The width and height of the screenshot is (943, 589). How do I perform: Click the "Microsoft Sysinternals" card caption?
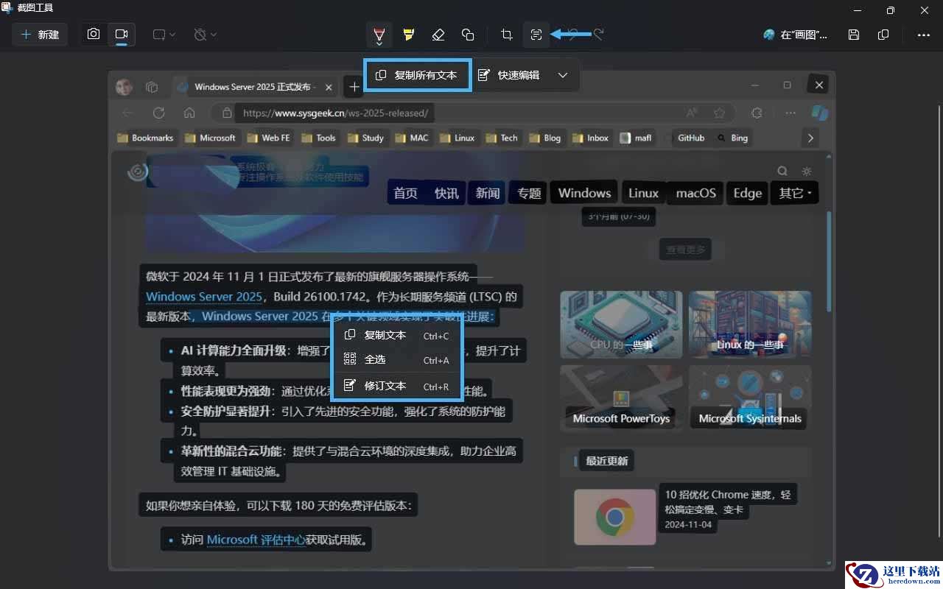[x=750, y=419]
